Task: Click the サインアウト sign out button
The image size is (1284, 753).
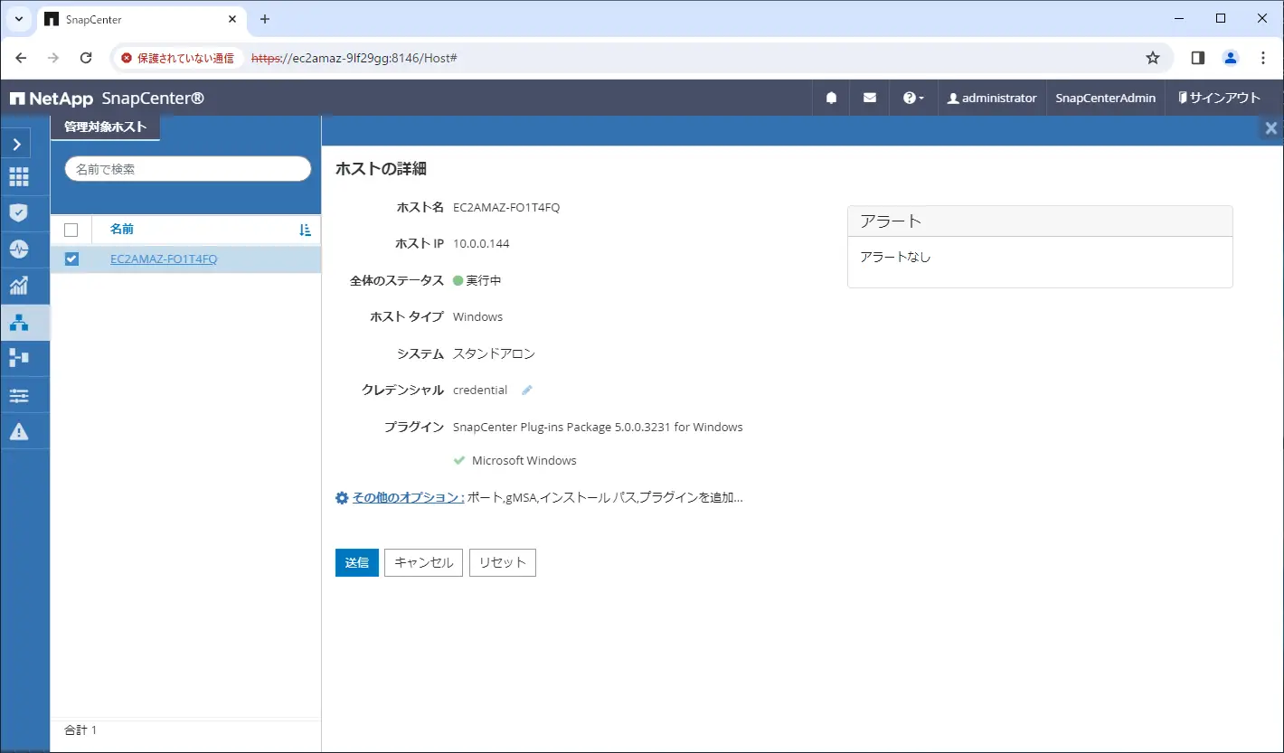Action: coord(1219,98)
